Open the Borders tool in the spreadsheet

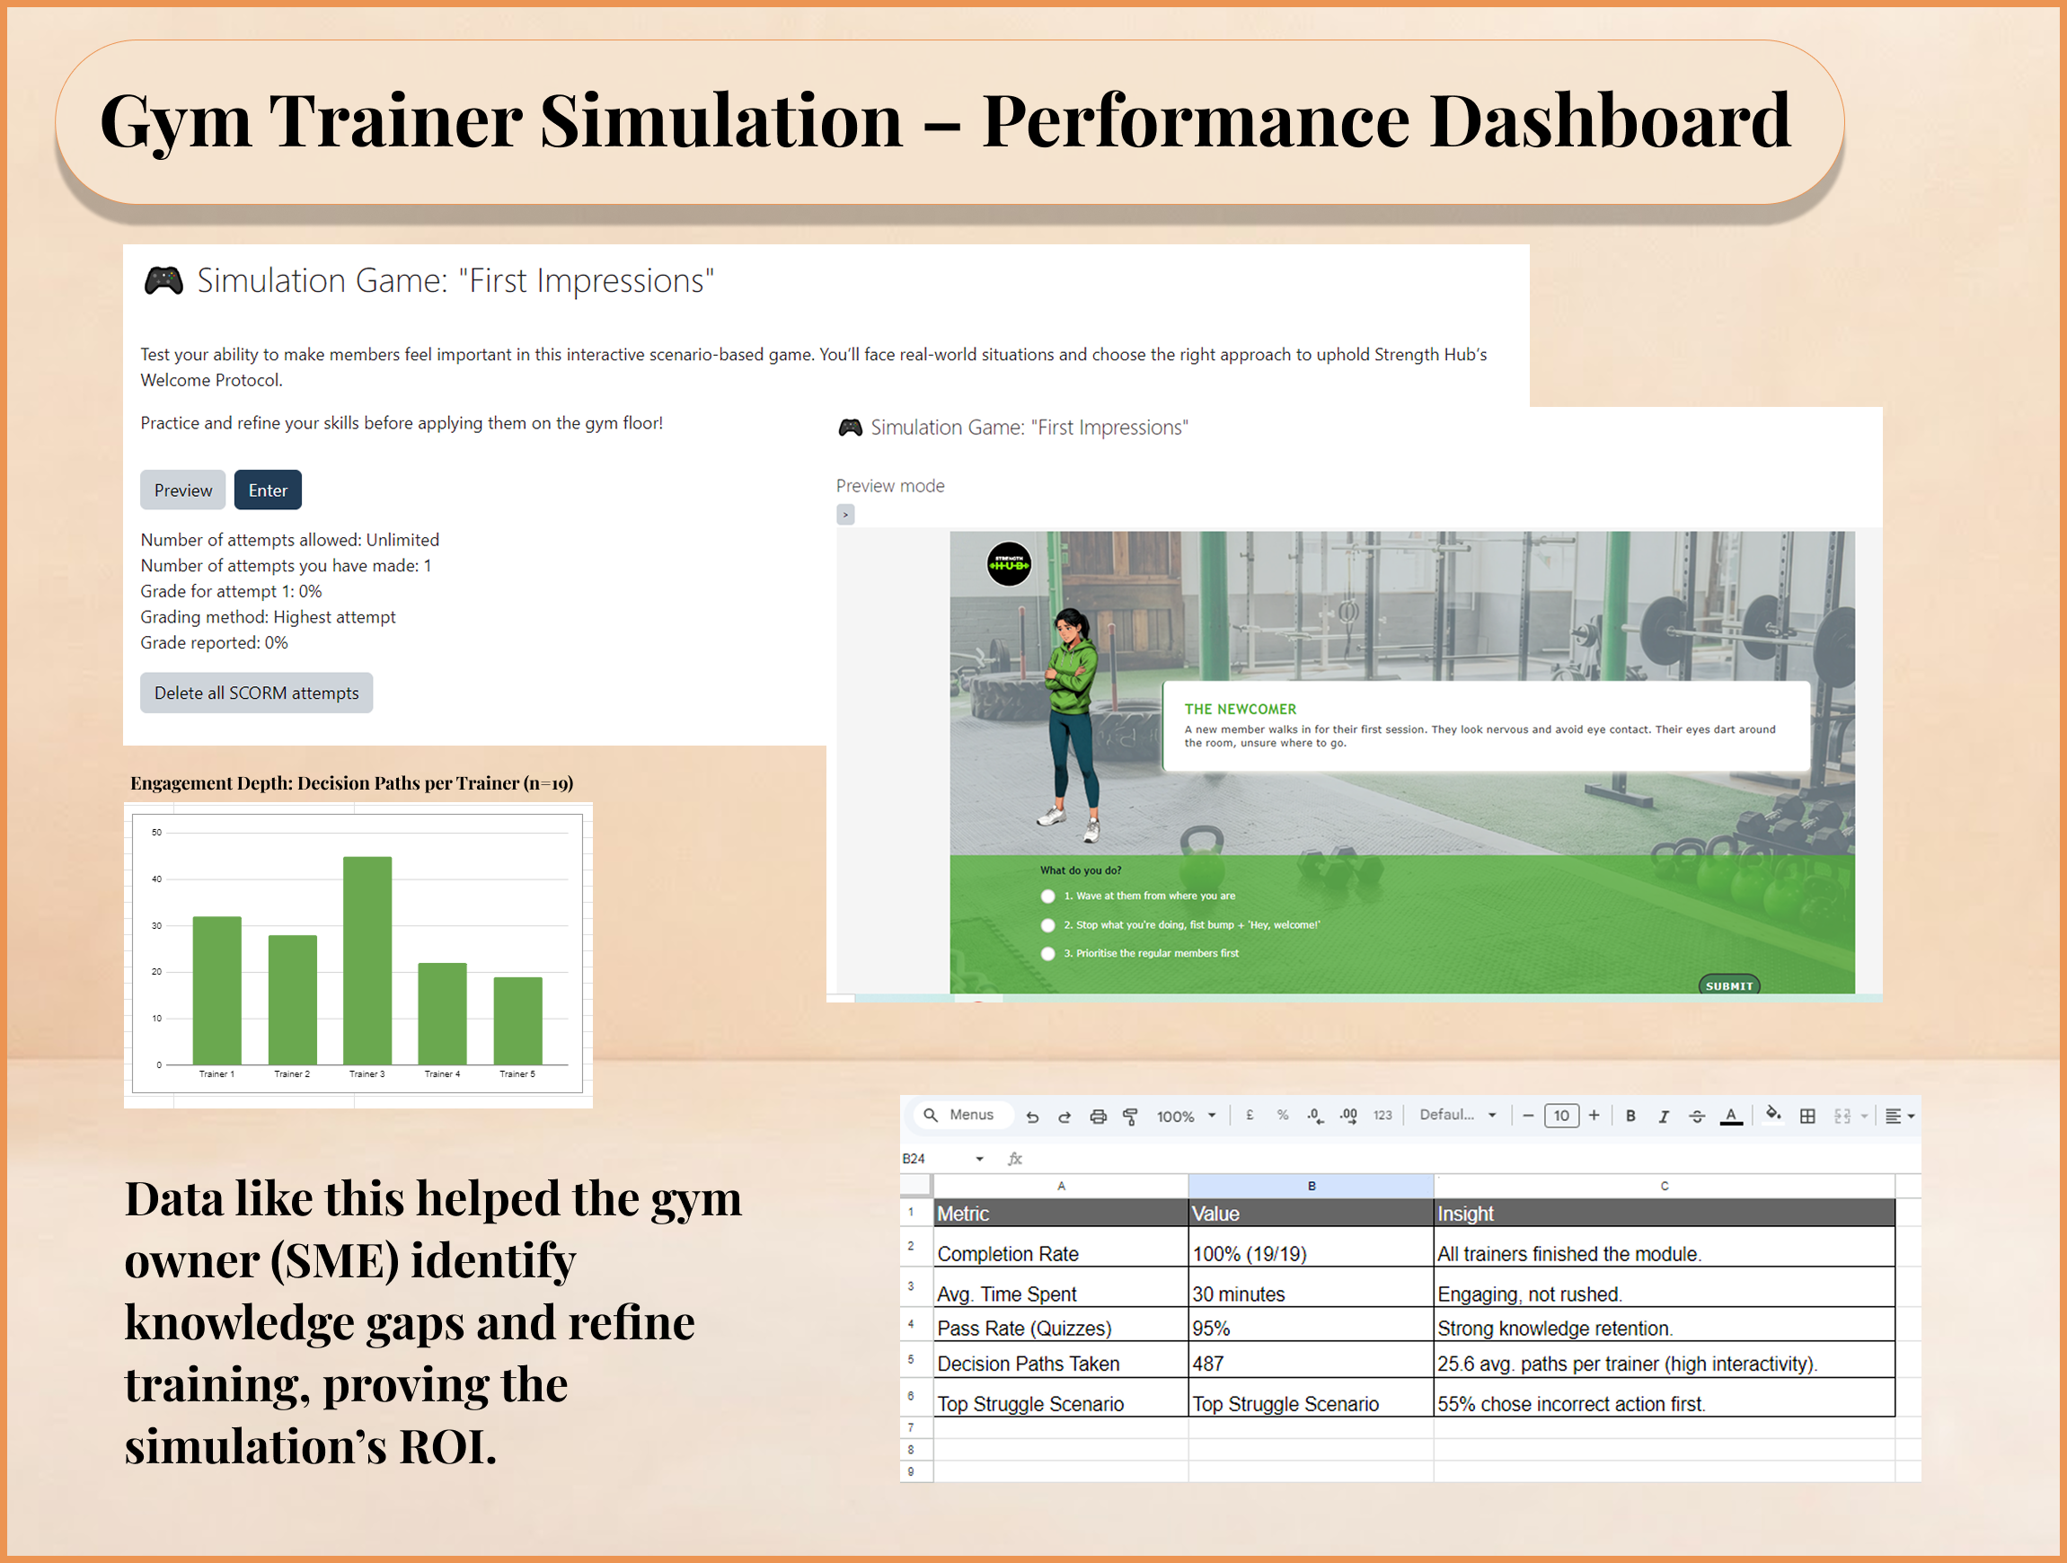coord(1807,1116)
